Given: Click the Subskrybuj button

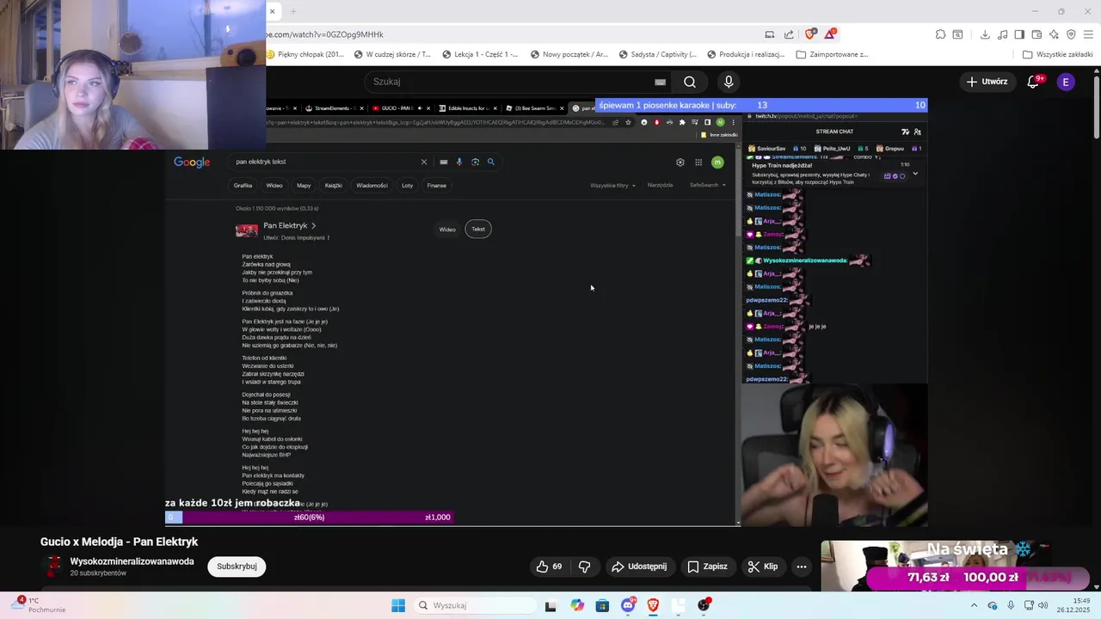Looking at the screenshot, I should click(x=237, y=567).
